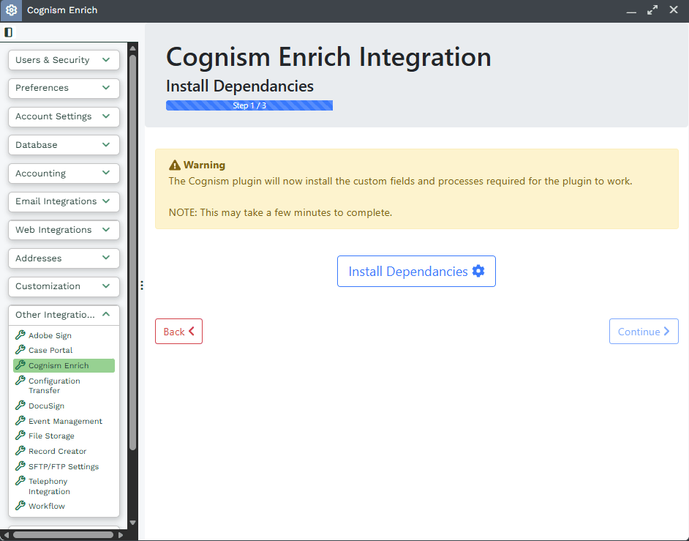Click the wrench icon beside Record Creator

point(20,451)
